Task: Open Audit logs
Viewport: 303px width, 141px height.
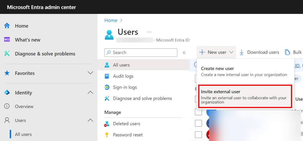Action: 123,76
